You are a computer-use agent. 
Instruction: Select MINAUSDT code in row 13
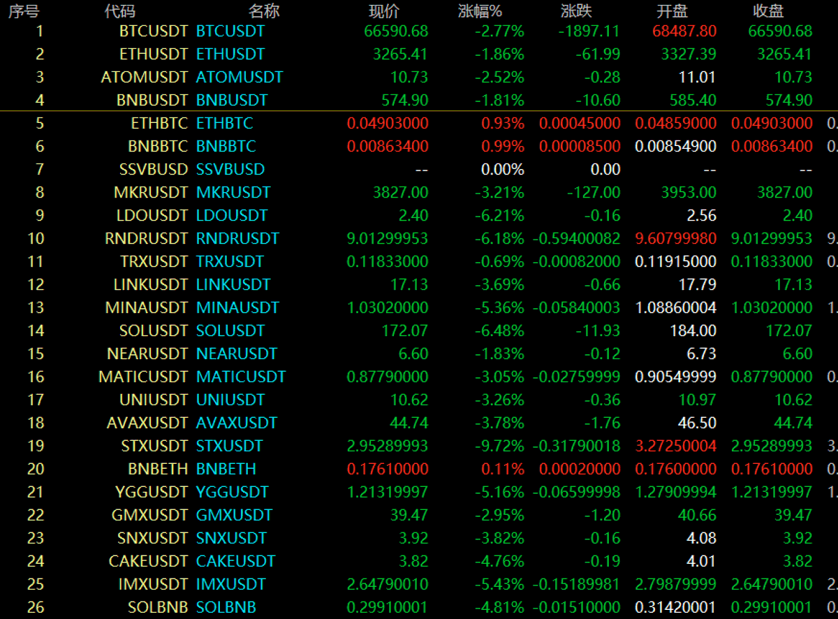147,307
